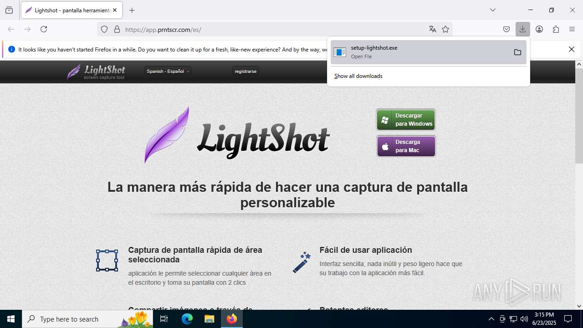The width and height of the screenshot is (583, 328).
Task: Show hidden system tray icons
Action: (x=491, y=319)
